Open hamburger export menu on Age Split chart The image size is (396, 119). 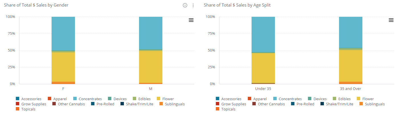point(391,20)
